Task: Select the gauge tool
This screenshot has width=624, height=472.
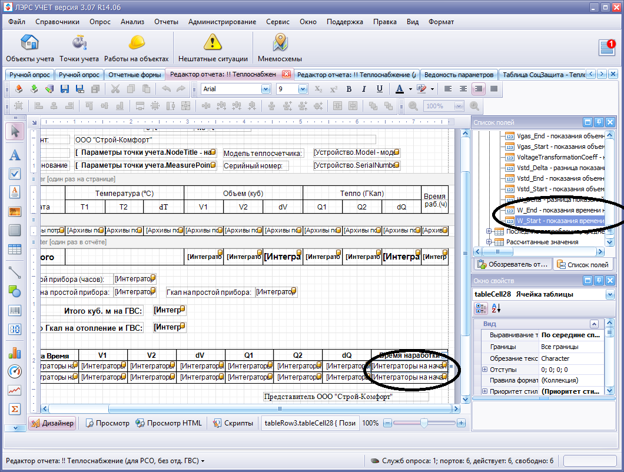Action: point(15,372)
